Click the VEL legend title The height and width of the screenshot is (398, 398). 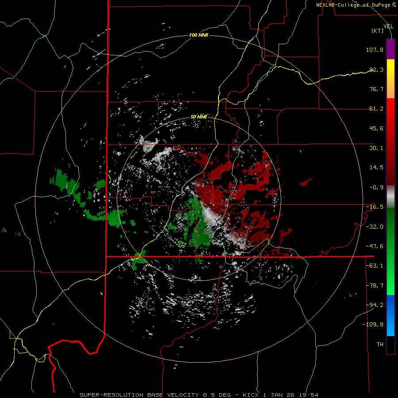[x=388, y=26]
